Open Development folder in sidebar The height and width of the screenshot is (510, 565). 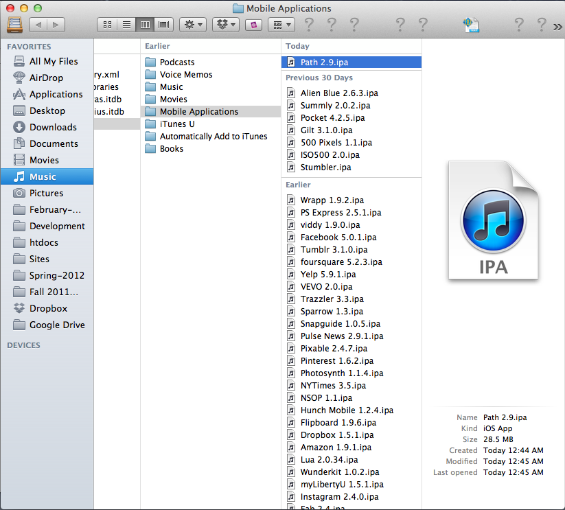click(47, 227)
